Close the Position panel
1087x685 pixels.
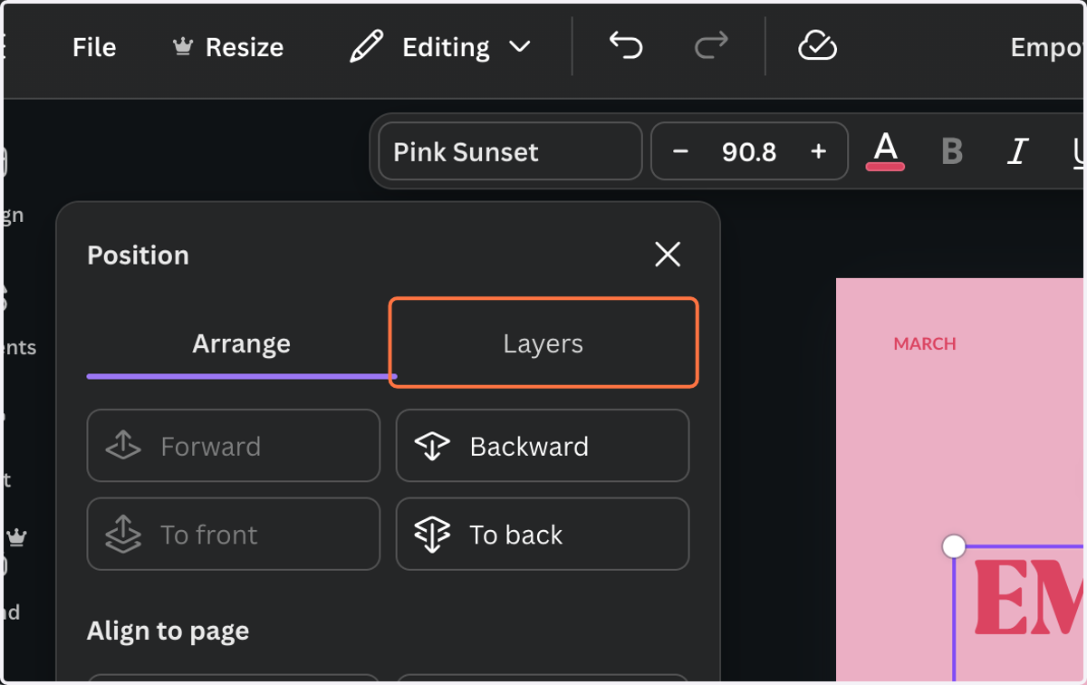pos(668,255)
